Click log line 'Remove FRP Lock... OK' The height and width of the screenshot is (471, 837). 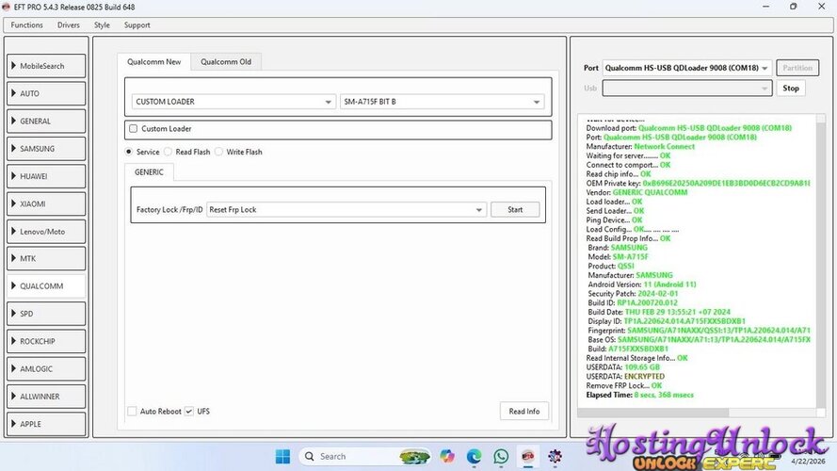(623, 385)
